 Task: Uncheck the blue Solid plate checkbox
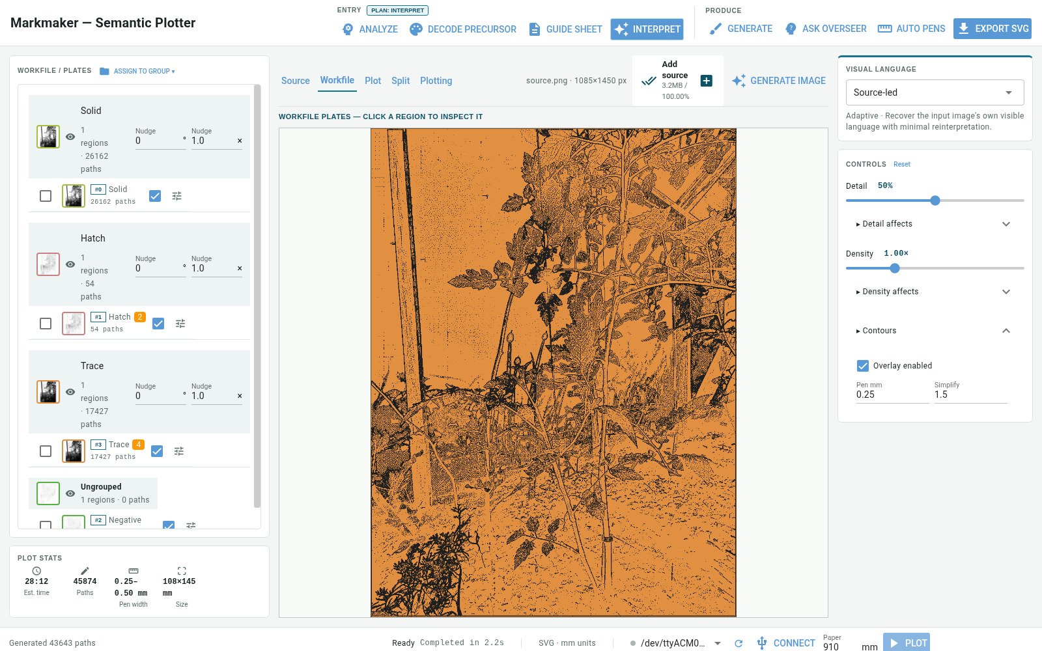(155, 196)
